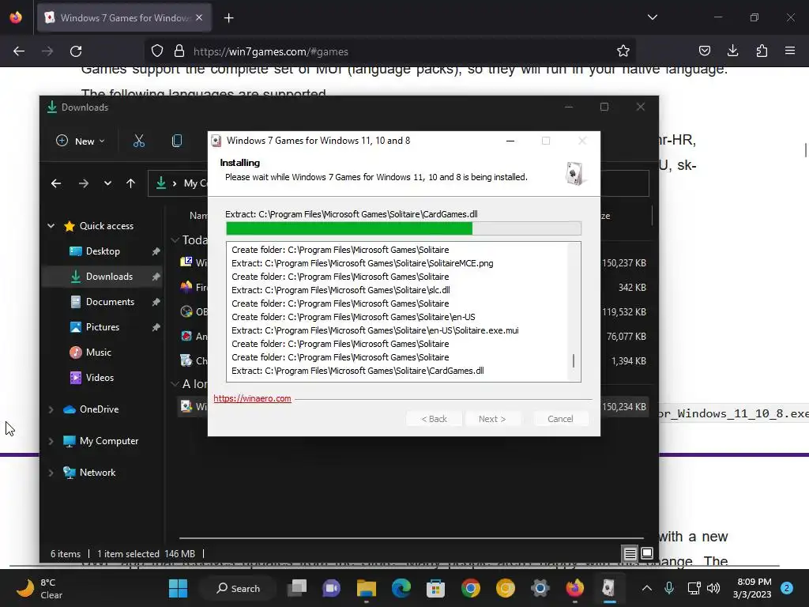Click the installer Back button
Viewport: 809px width, 607px height.
pos(434,419)
